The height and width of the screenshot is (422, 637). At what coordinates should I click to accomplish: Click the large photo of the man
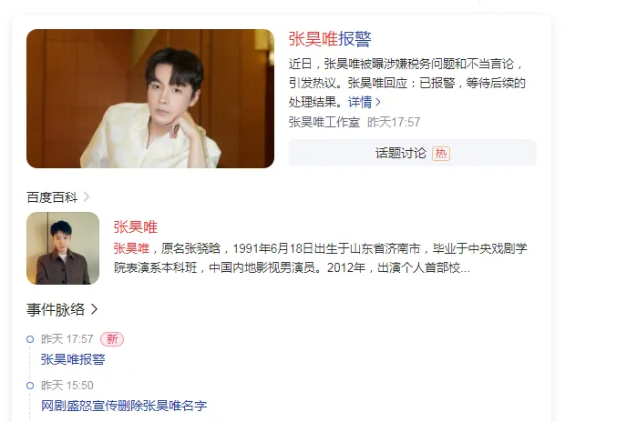coord(150,98)
